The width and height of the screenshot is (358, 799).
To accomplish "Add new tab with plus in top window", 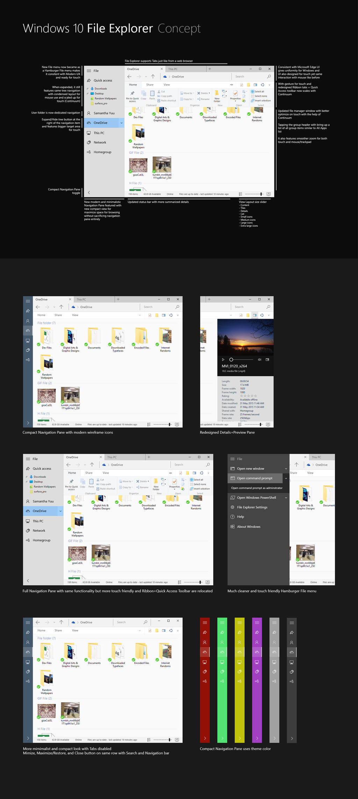I will tap(210, 69).
